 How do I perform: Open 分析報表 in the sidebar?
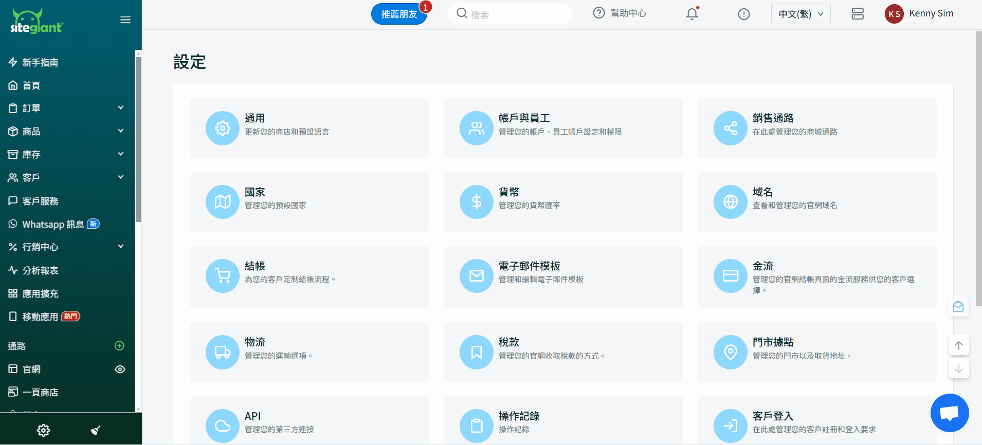(x=40, y=270)
